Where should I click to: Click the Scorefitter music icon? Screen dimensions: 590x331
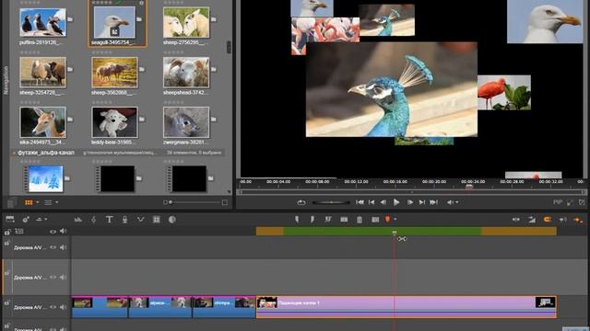[x=94, y=220]
